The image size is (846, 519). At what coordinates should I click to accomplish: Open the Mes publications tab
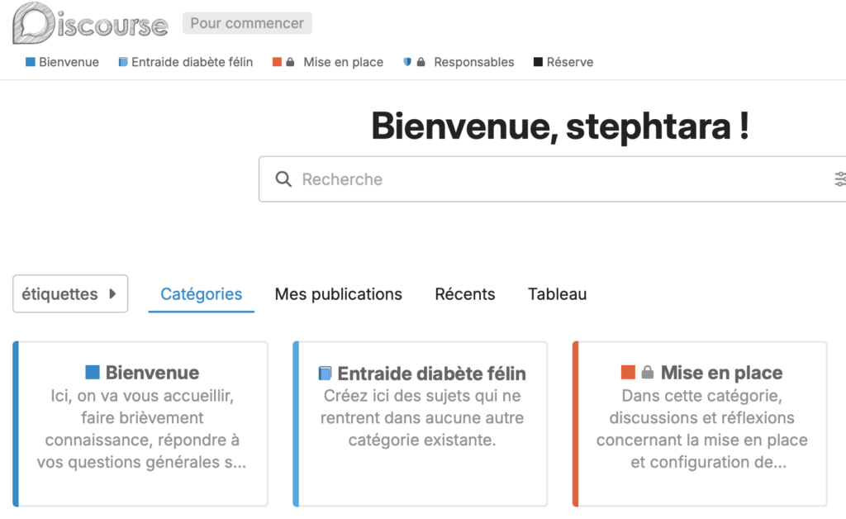click(x=338, y=294)
